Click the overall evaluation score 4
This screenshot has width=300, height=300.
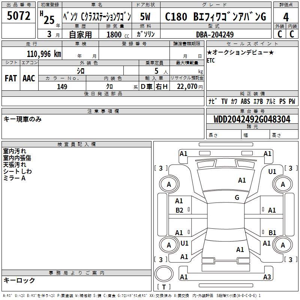tap(286, 17)
